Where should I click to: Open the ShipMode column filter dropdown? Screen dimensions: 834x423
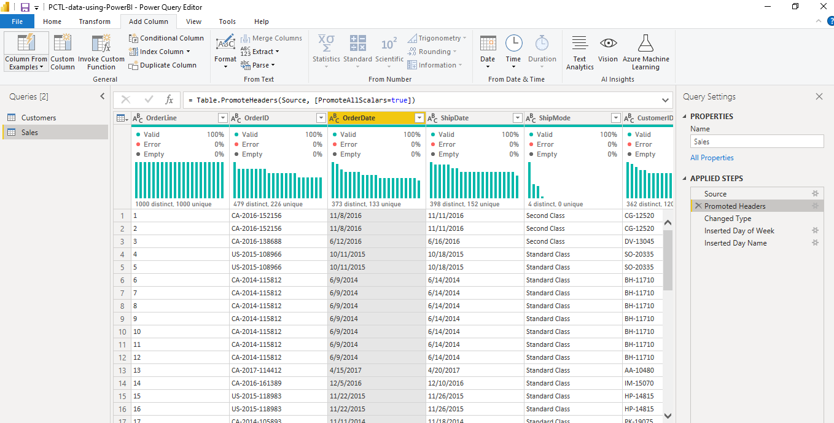coord(616,118)
